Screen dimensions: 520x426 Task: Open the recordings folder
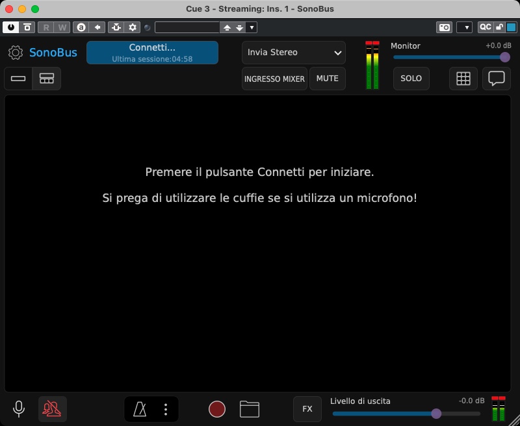[x=250, y=409]
